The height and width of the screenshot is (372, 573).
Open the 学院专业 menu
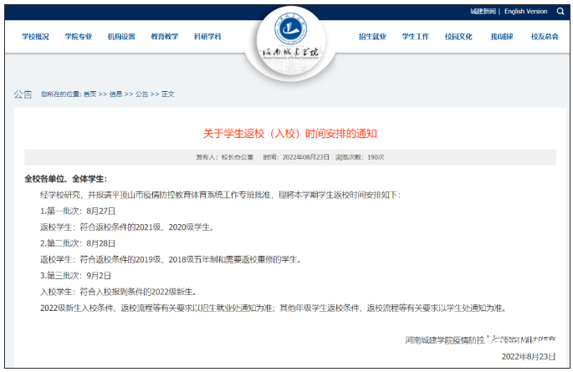tap(79, 37)
